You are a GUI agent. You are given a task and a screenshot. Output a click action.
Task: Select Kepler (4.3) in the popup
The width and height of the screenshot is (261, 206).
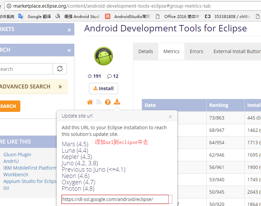[77, 157]
